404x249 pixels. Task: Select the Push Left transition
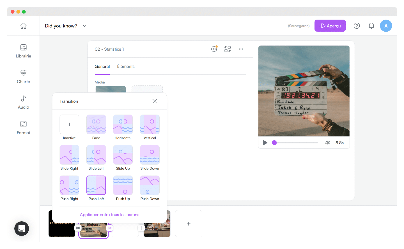pos(96,185)
